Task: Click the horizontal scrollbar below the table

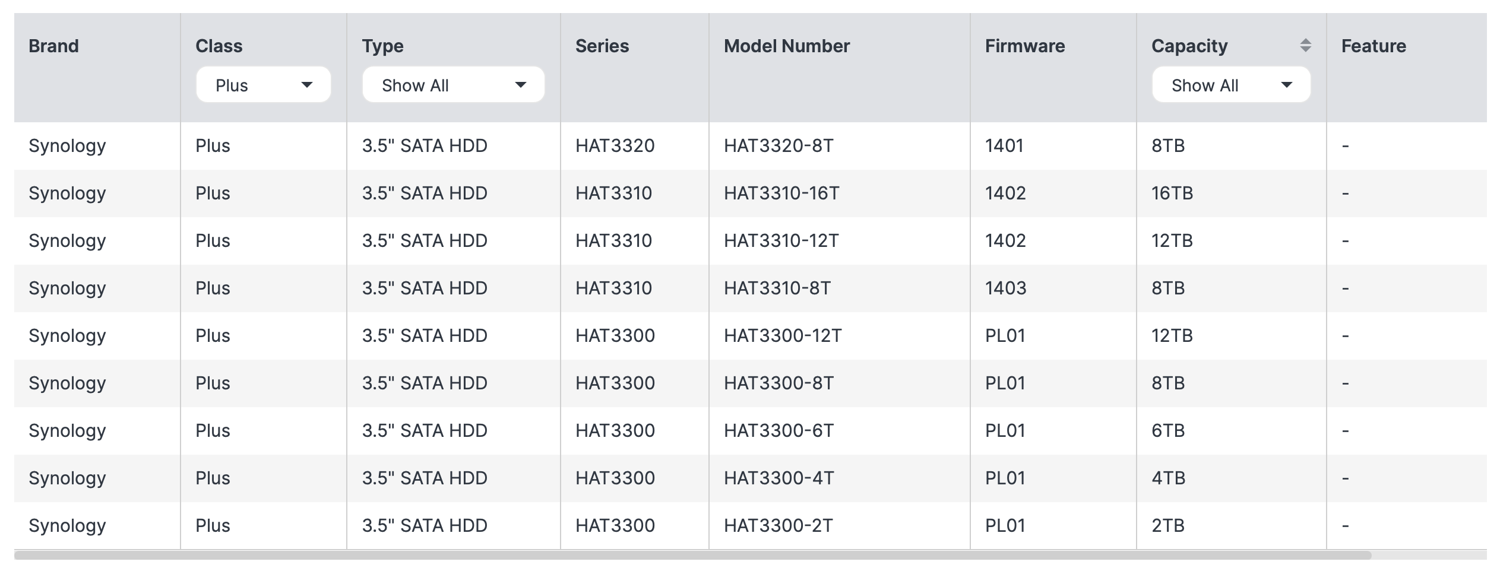Action: click(x=692, y=555)
